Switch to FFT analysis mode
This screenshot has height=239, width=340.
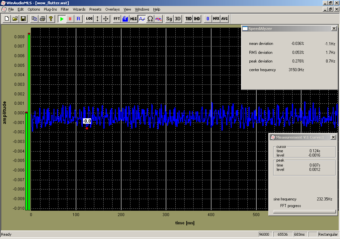click(x=117, y=19)
